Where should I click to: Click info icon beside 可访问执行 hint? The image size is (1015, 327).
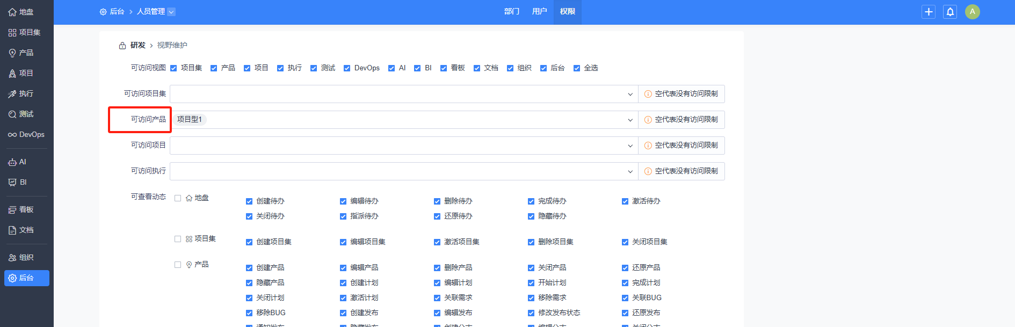coord(648,171)
